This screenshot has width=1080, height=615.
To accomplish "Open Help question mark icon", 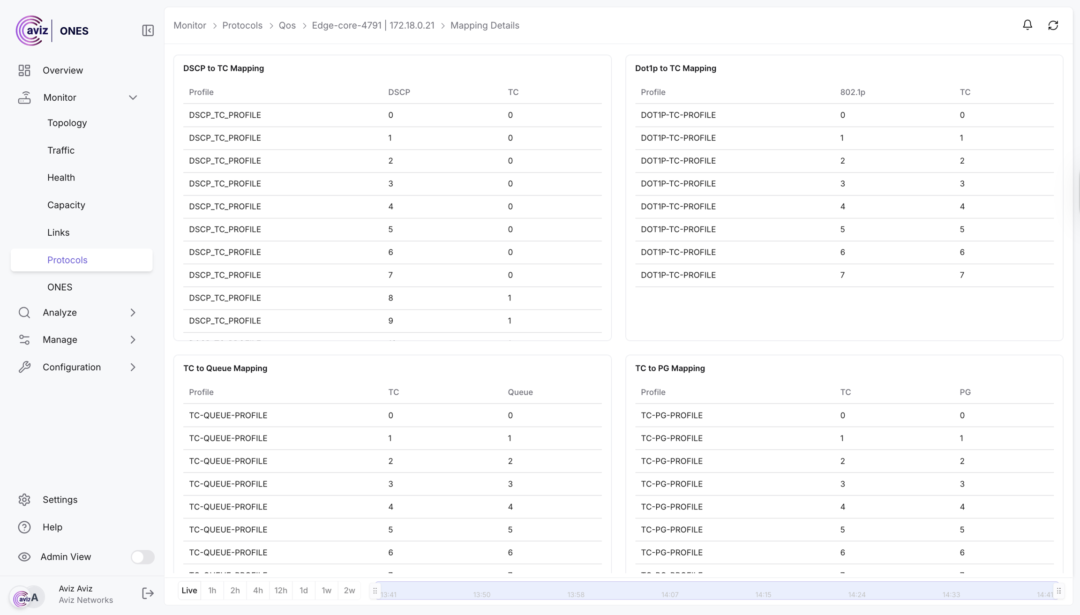I will [x=24, y=527].
